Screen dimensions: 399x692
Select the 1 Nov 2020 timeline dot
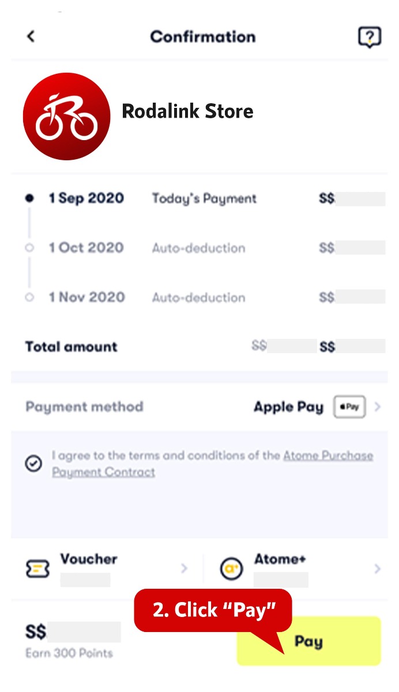pyautogui.click(x=29, y=298)
